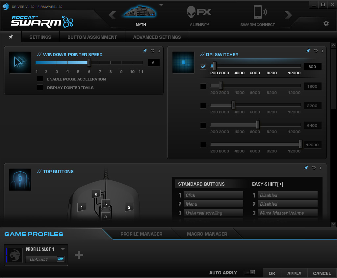Select mouse button 6 on diagram
Viewport: 337px width, 278px height.
point(96,194)
